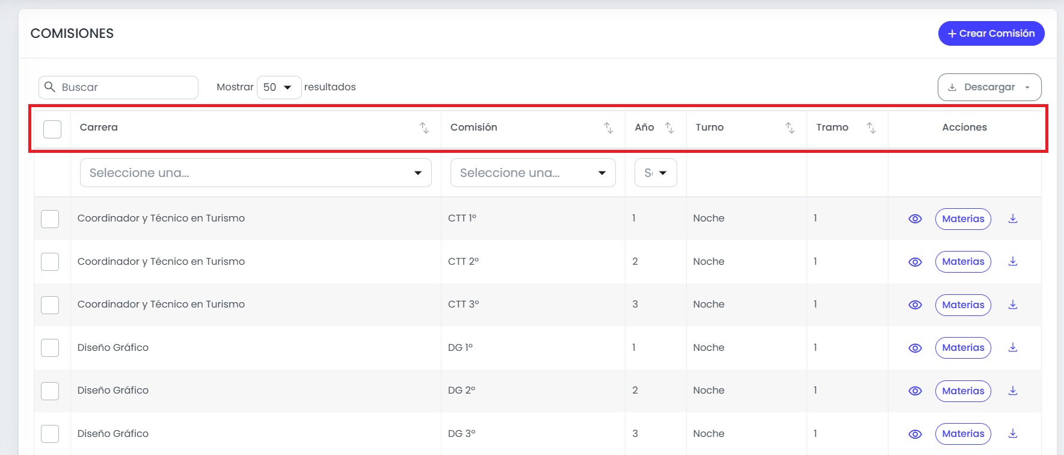Viewport: 1064px width, 455px height.
Task: Download the DG 3° row
Action: [x=1013, y=433]
